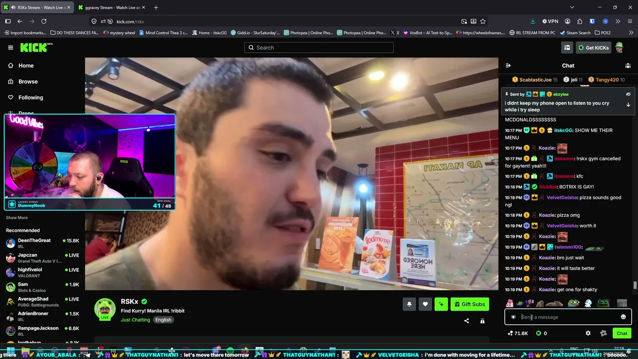The width and height of the screenshot is (638, 359).
Task: Collapse the chat panel with the arrow icon
Action: (508, 65)
